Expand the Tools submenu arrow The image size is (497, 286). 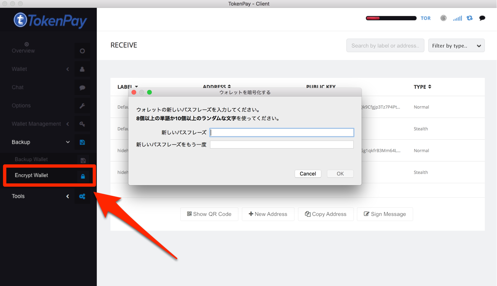tap(67, 196)
